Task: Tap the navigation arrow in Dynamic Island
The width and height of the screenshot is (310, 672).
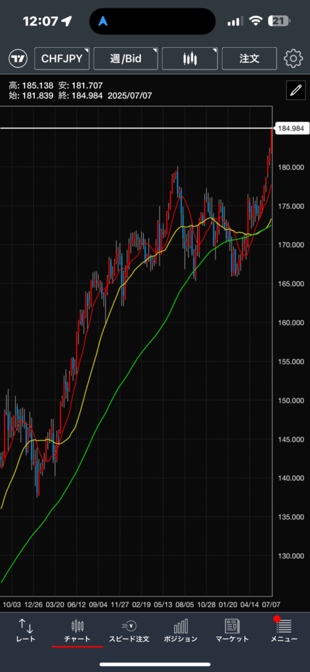Action: (x=103, y=21)
